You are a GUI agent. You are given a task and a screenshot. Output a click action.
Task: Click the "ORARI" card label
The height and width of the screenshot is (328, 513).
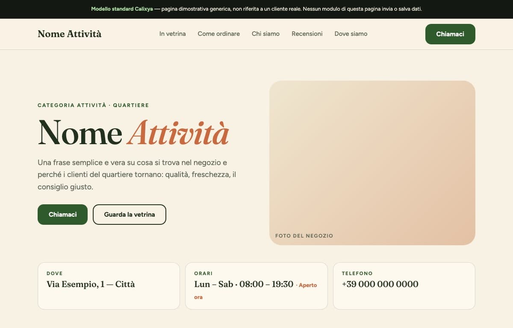203,273
